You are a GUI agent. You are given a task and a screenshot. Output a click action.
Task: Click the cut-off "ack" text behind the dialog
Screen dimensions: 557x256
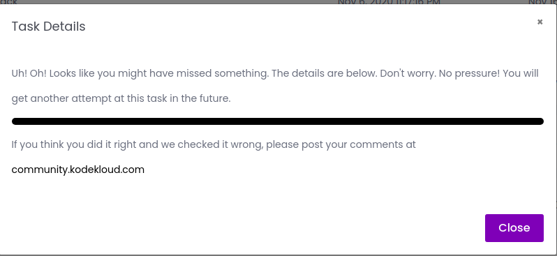pos(8,2)
